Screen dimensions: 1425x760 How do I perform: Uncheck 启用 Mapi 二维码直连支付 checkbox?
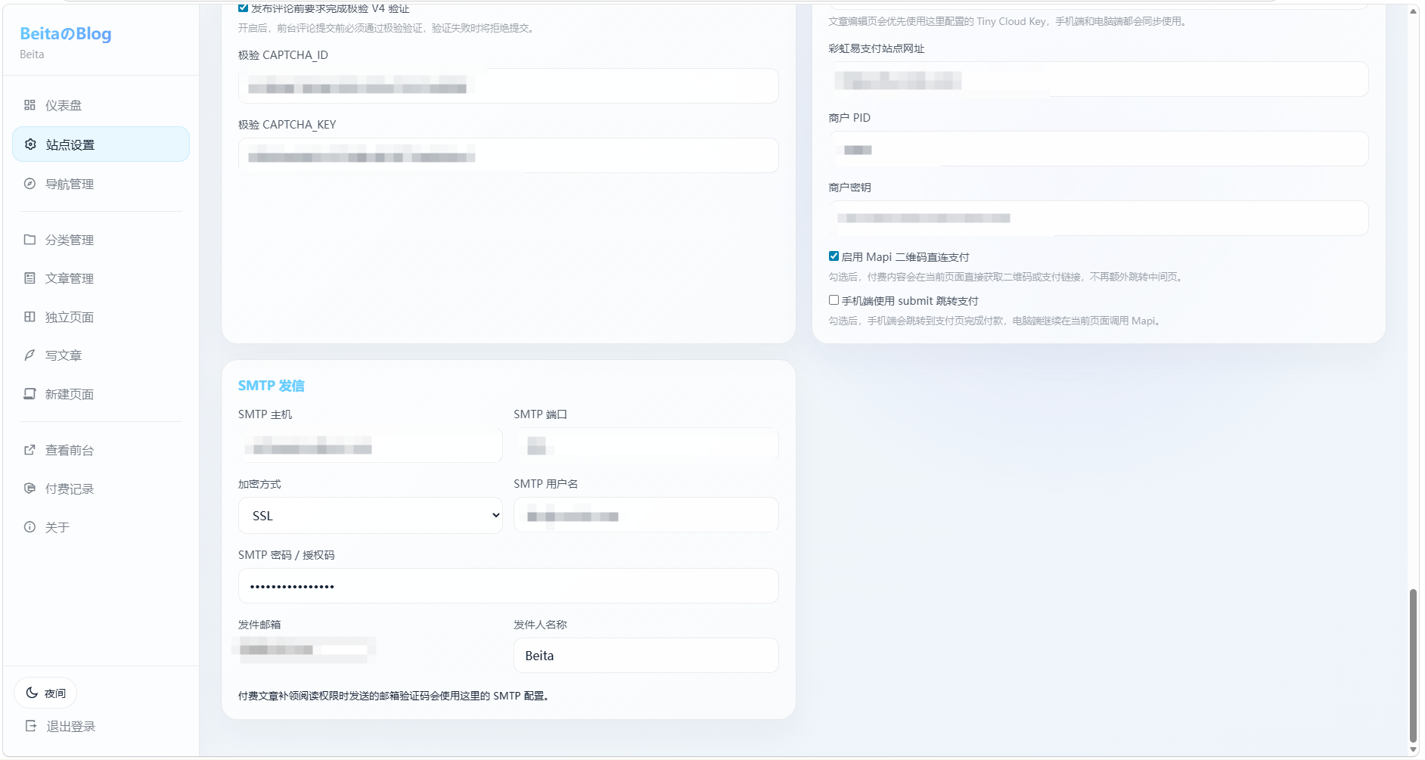point(834,256)
